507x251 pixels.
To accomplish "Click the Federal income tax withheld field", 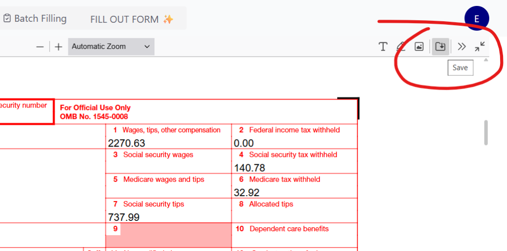I will [295, 143].
